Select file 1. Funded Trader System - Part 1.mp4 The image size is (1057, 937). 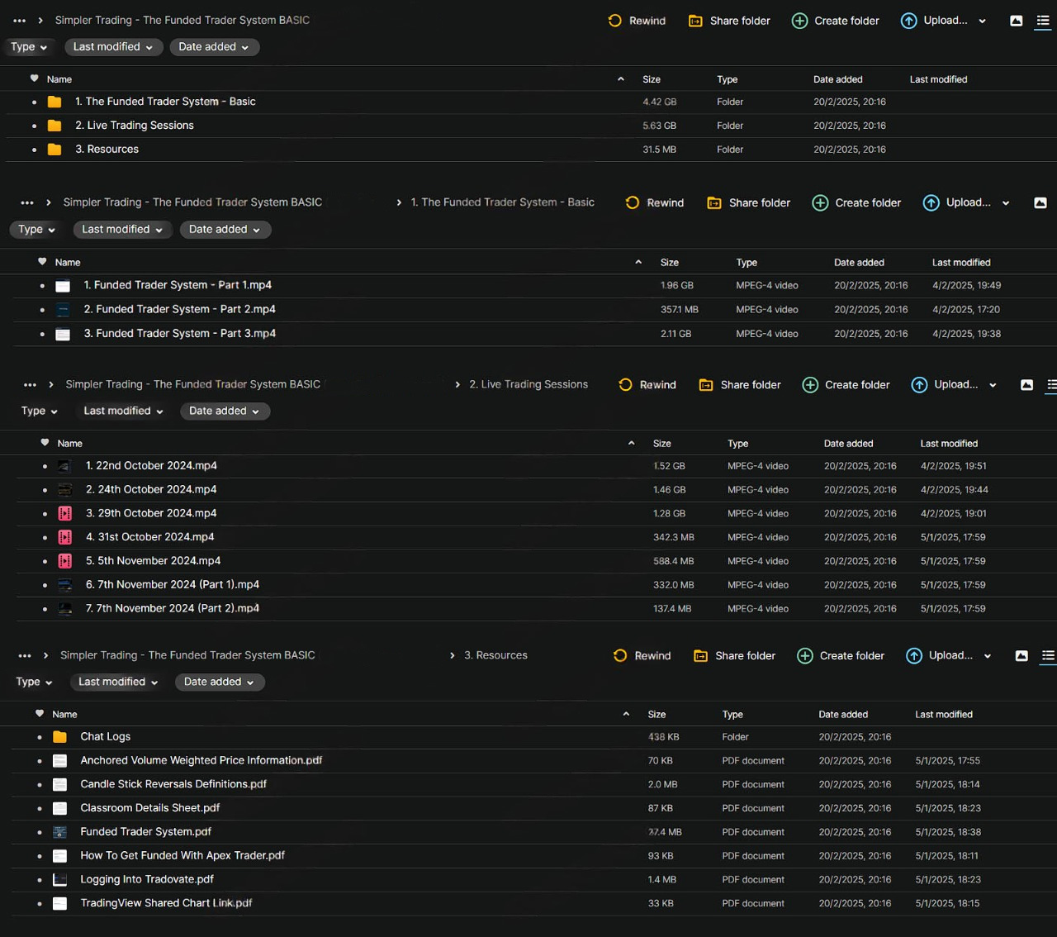point(178,285)
